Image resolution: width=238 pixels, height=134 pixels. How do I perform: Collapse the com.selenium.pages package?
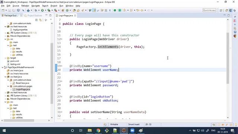pos(8,86)
